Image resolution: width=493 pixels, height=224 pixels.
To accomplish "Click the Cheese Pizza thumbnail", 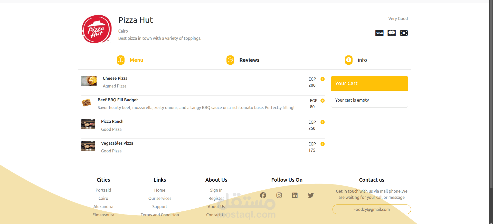I will (89, 81).
